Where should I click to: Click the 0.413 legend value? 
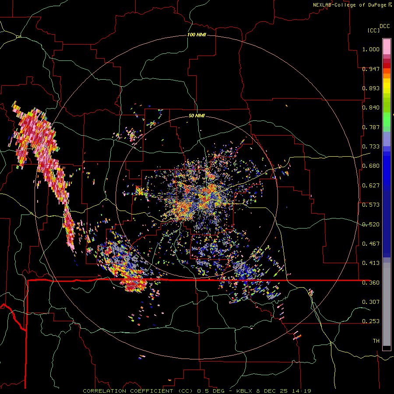point(371,263)
